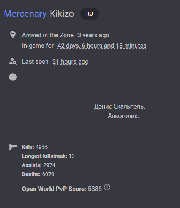Click the 'Алкоголик.' bio line

(x=123, y=116)
